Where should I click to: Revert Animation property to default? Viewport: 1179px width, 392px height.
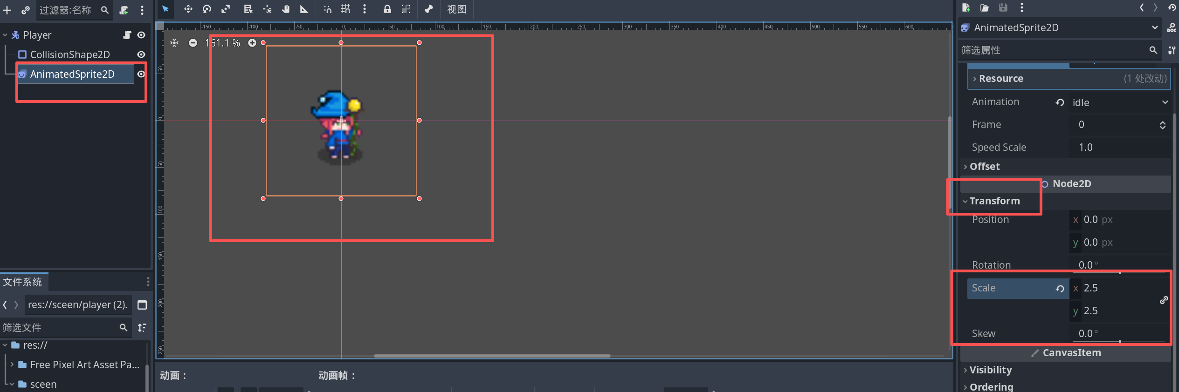point(1060,102)
